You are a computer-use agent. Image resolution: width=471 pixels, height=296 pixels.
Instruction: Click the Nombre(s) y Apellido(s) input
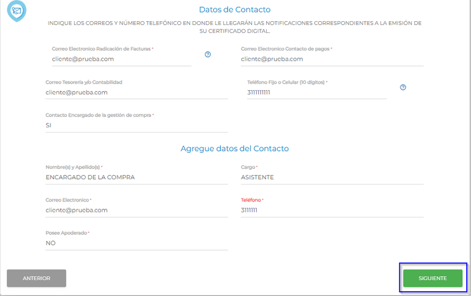136,177
